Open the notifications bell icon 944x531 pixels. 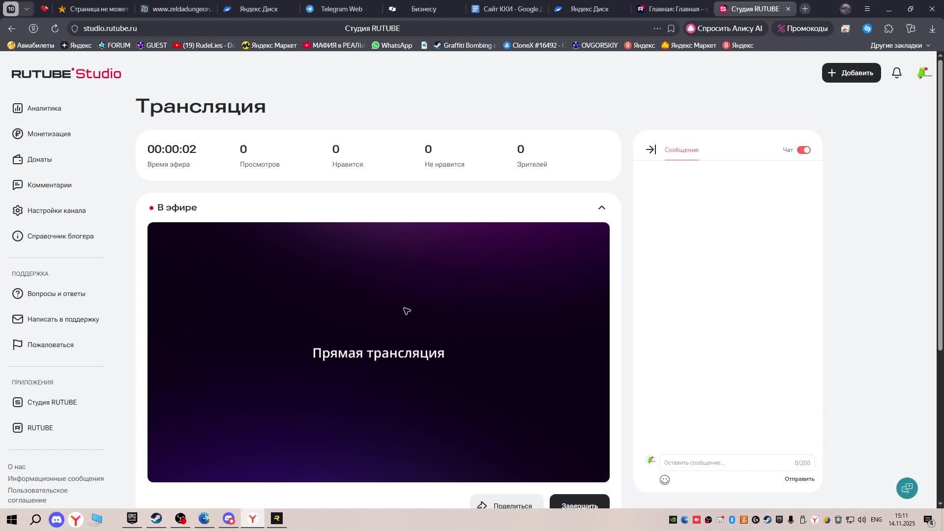click(x=896, y=73)
